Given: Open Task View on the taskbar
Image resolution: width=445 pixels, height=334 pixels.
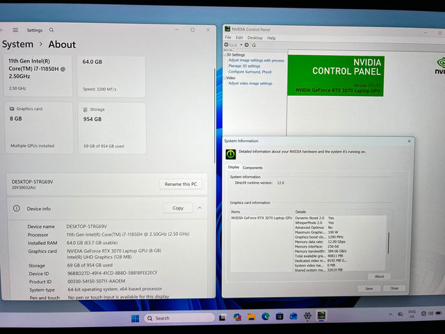Looking at the screenshot, I should click(x=222, y=317).
